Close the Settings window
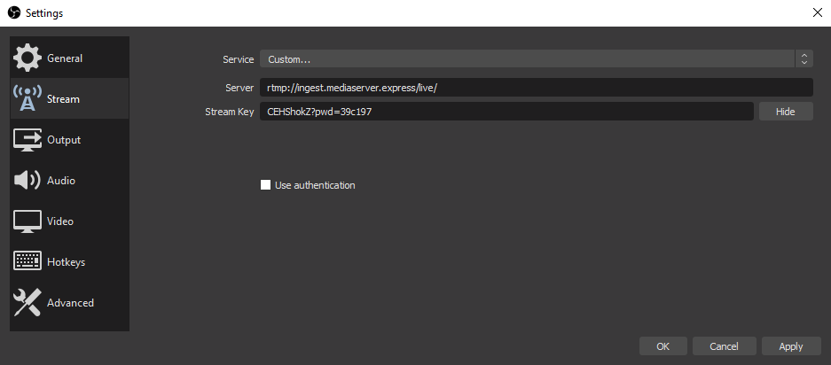This screenshot has width=831, height=365. (x=817, y=13)
